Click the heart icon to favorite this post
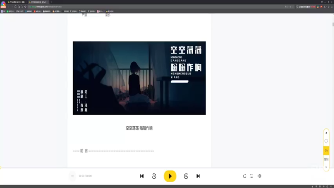Image resolution: width=334 pixels, height=188 pixels. [326, 141]
